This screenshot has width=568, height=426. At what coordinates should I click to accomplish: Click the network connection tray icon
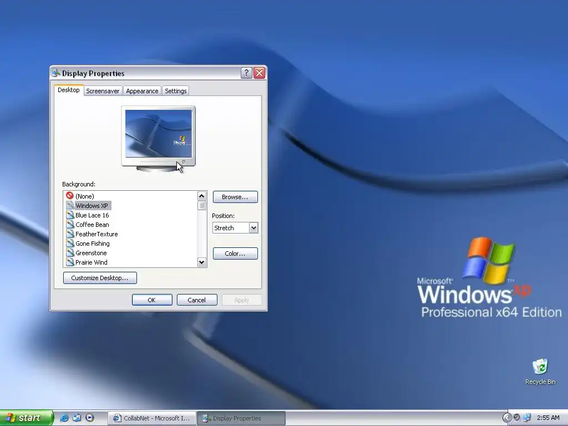coord(527,418)
